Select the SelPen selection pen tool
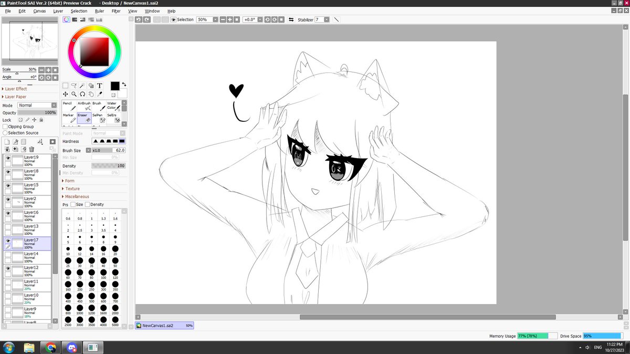The width and height of the screenshot is (630, 354). [99, 118]
